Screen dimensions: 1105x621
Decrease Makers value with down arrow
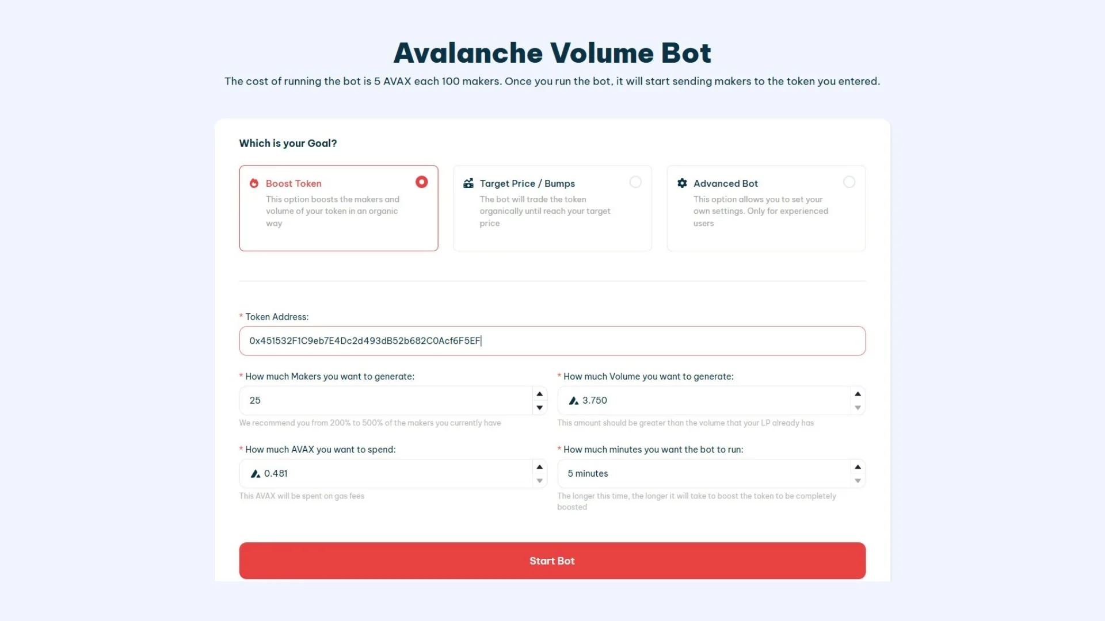(540, 408)
